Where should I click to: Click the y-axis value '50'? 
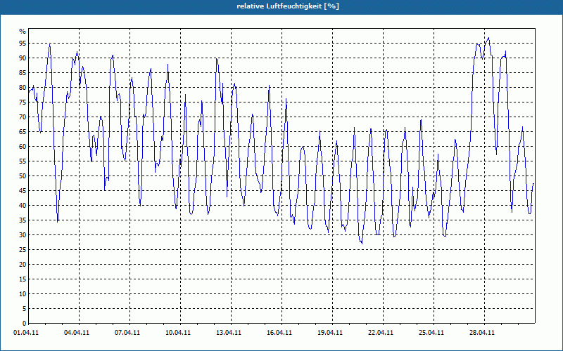click(23, 176)
